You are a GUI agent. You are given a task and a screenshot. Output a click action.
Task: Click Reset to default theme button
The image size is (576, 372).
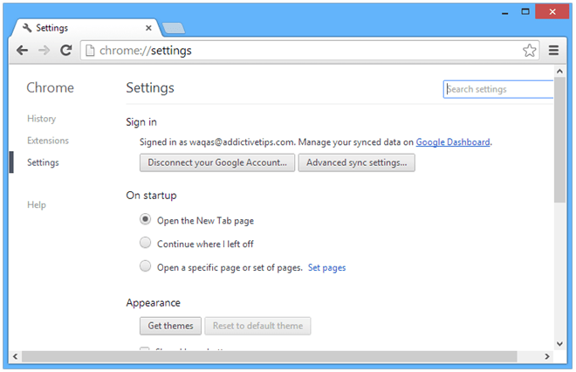[257, 326]
